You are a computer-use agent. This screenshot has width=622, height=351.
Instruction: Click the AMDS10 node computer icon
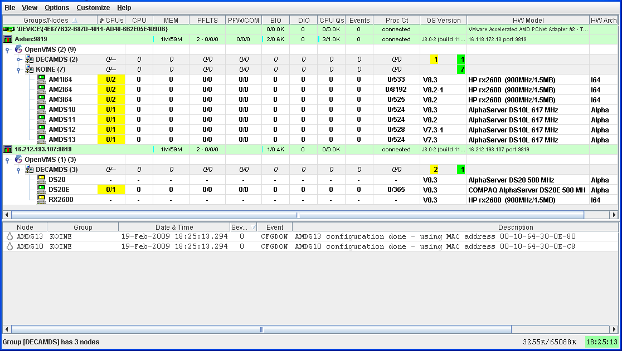[41, 109]
